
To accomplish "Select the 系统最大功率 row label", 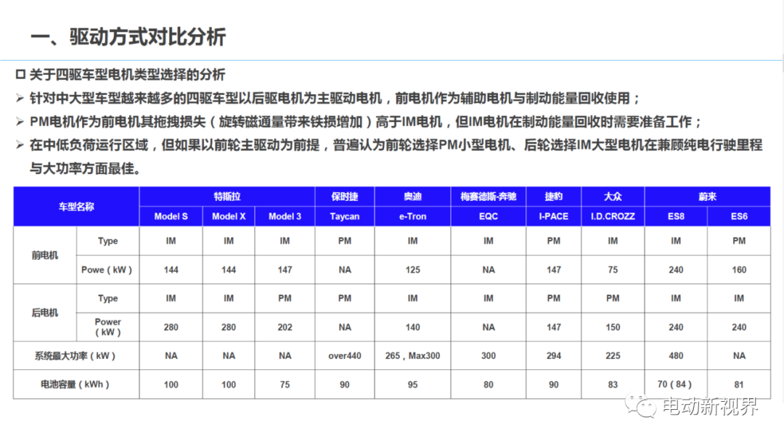I will click(x=76, y=355).
